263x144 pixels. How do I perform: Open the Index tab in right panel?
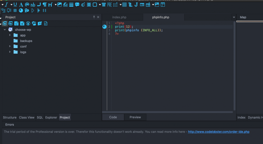tap(241, 117)
